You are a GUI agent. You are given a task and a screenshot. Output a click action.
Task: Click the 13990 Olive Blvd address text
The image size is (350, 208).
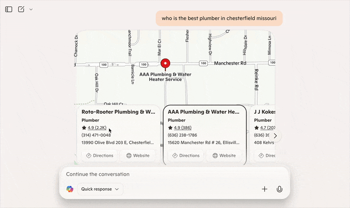pyautogui.click(x=118, y=142)
